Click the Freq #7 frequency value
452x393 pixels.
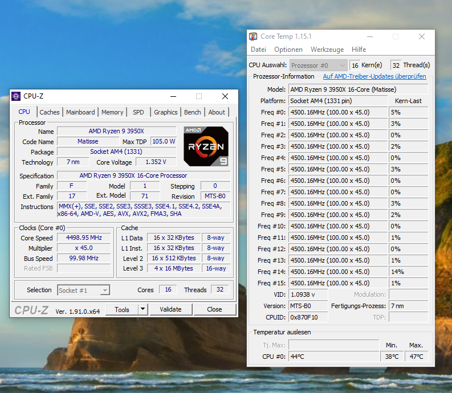pyautogui.click(x=338, y=192)
